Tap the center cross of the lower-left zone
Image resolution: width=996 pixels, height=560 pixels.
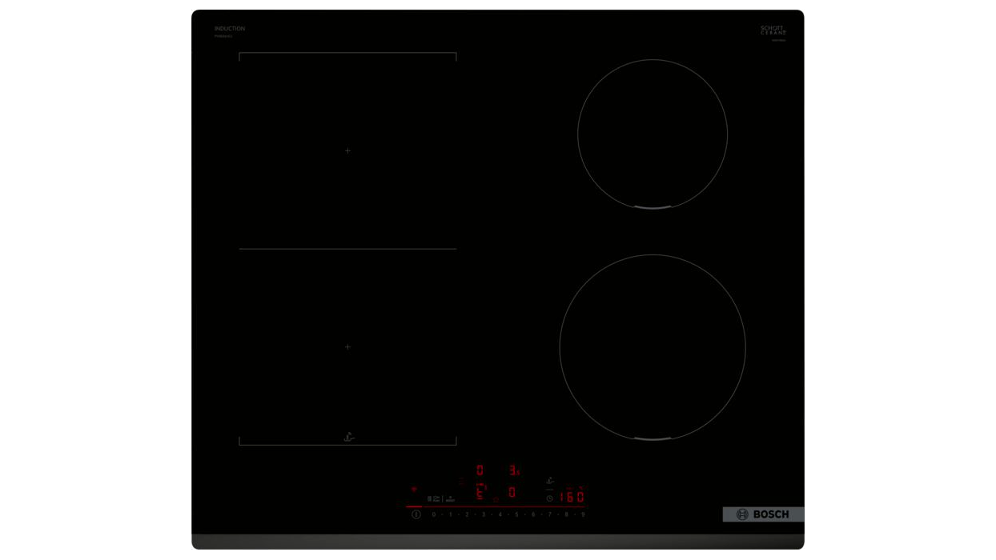coord(347,347)
